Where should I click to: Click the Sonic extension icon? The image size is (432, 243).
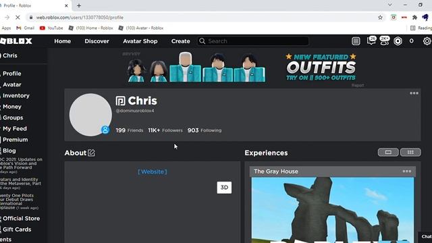(x=425, y=18)
